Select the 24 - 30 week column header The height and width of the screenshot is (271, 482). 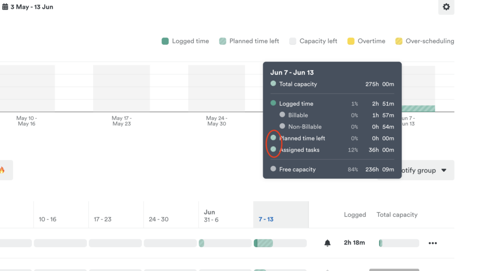[171, 215]
